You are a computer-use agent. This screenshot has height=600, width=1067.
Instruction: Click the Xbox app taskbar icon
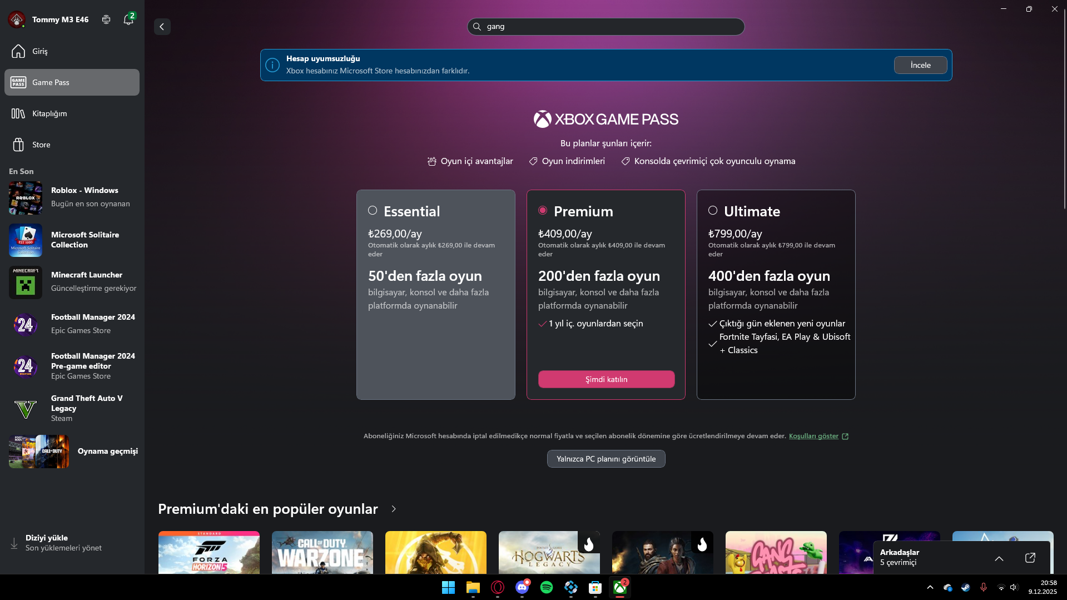(x=619, y=587)
